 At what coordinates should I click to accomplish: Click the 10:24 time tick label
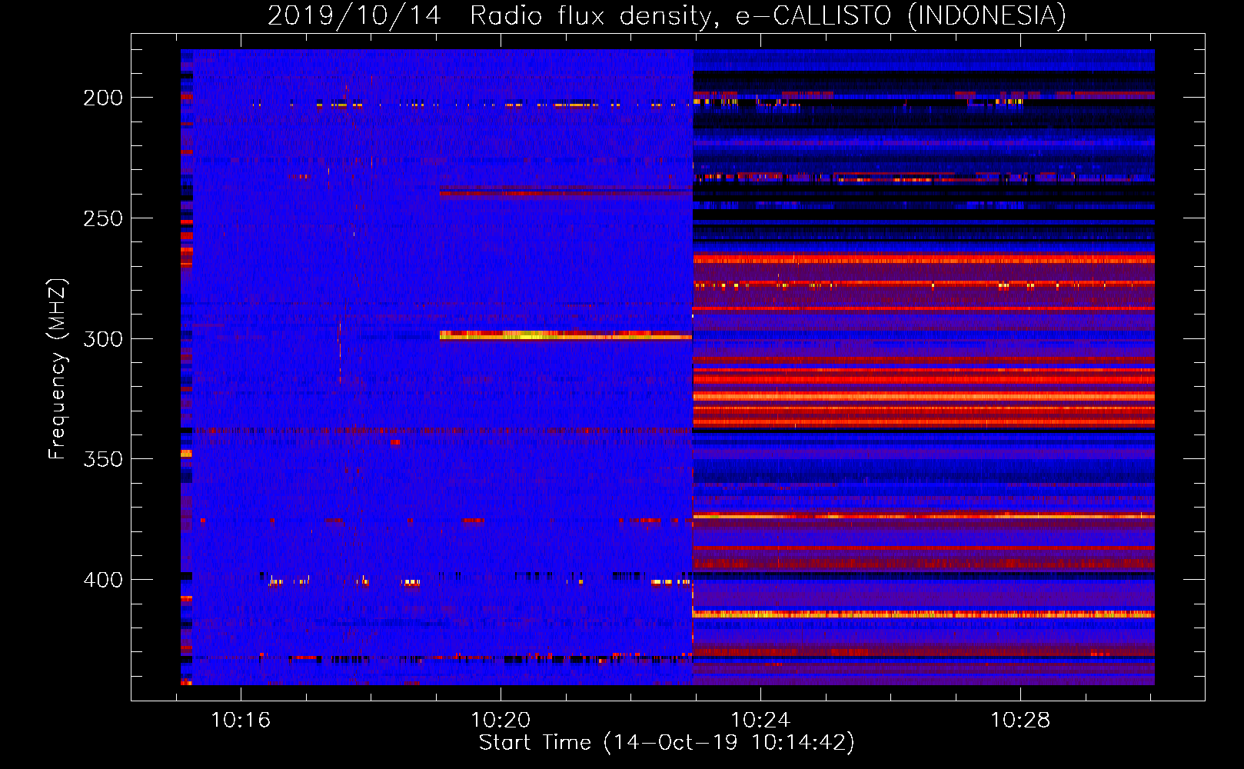(760, 721)
